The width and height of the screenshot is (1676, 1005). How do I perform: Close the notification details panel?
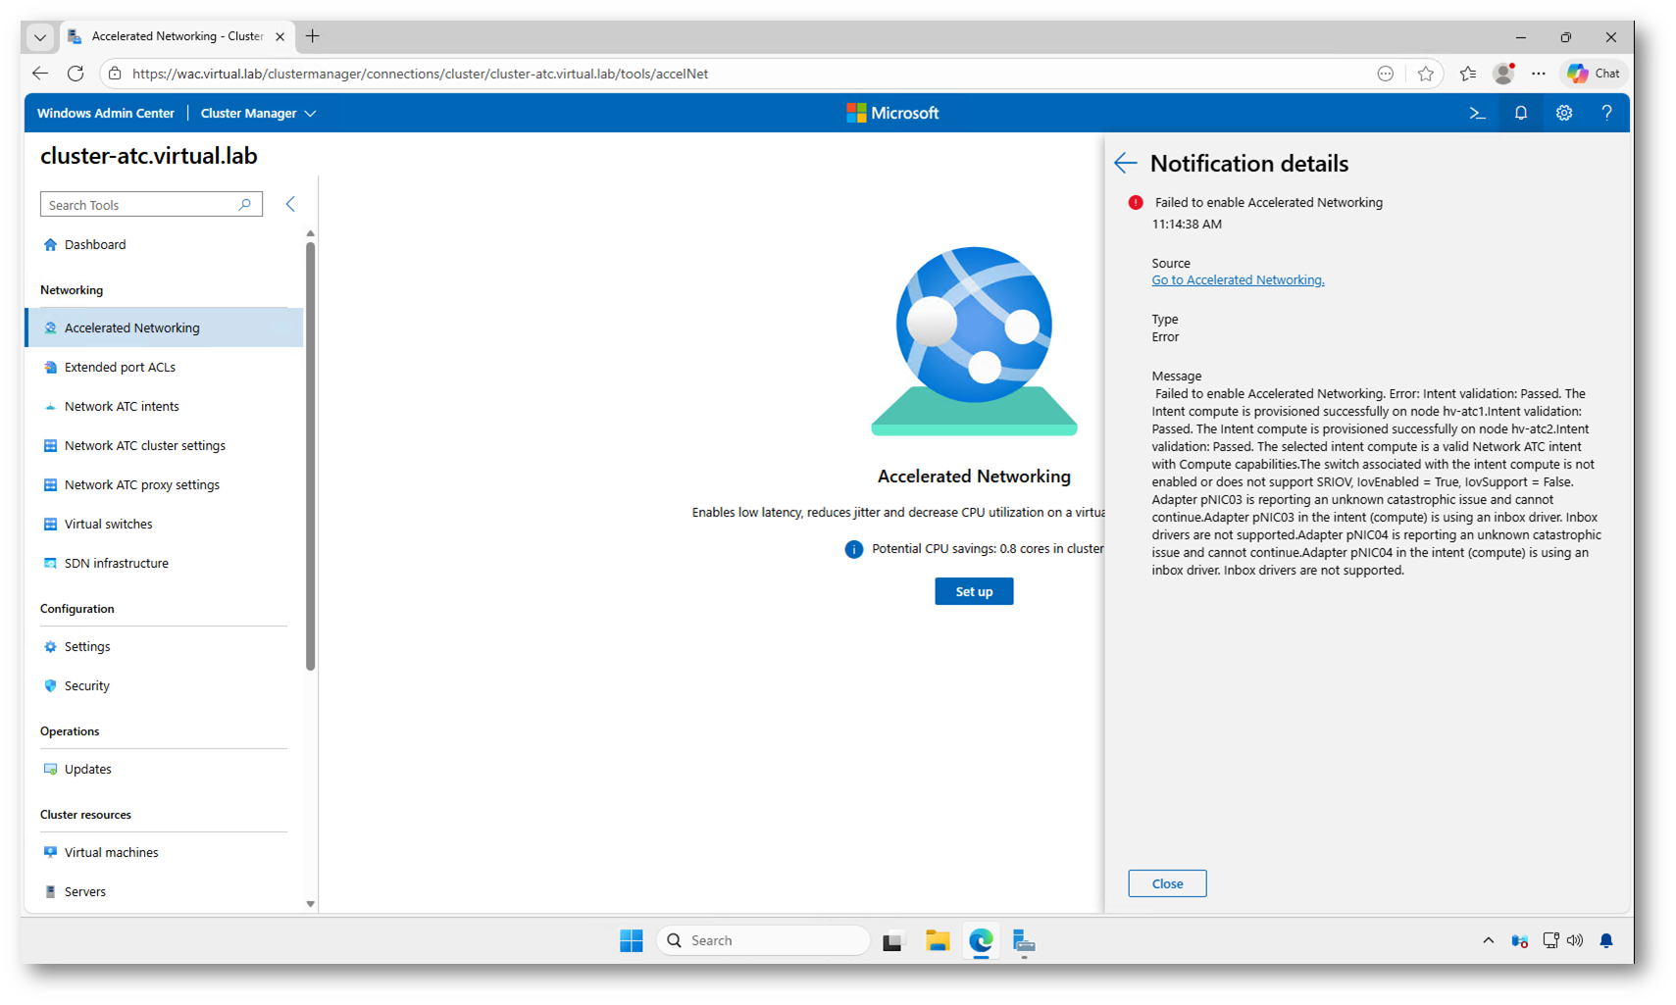click(1166, 884)
